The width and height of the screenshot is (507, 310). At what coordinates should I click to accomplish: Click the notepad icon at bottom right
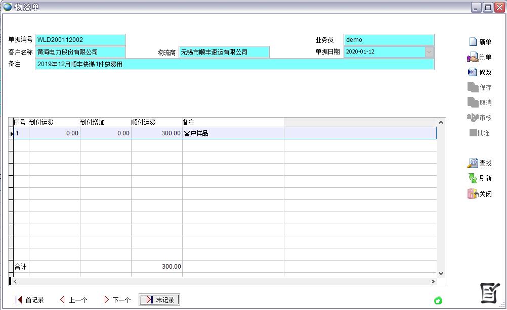coord(489,293)
